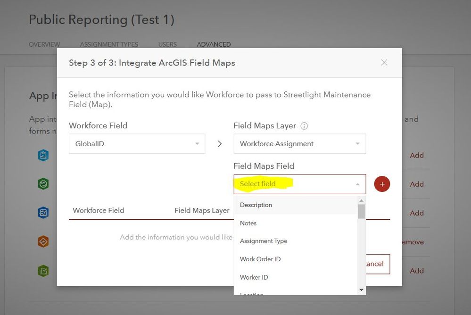Click the red plus add button
The width and height of the screenshot is (471, 315).
click(382, 184)
